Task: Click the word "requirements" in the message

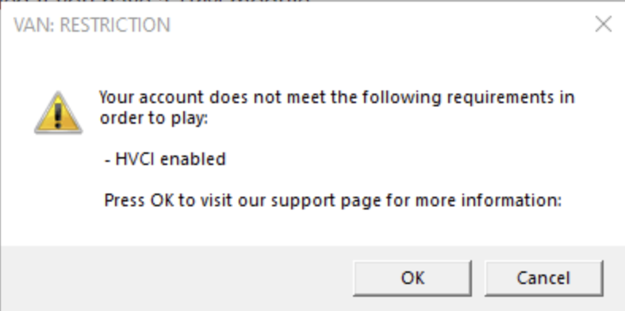Action: pyautogui.click(x=500, y=98)
